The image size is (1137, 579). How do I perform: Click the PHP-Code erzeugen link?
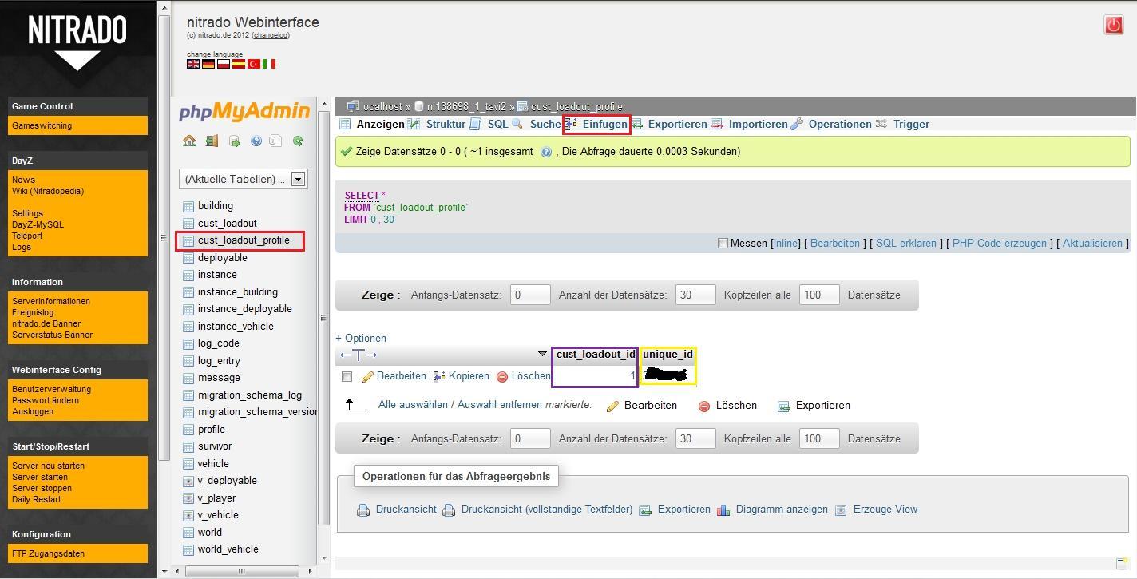pos(999,243)
